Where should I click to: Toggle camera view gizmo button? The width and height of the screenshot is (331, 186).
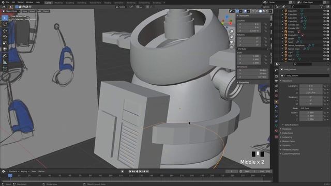[x=232, y=42]
